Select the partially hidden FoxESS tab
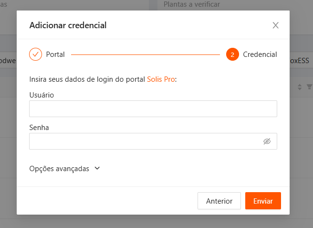This screenshot has height=228, width=313. [x=301, y=61]
